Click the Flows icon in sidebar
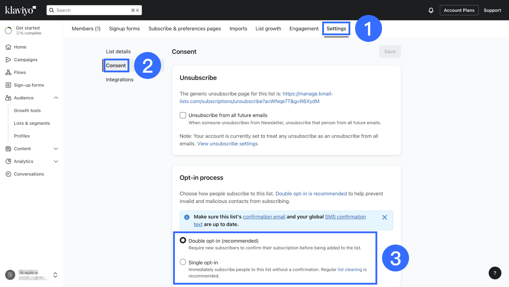509x287 pixels. (8, 72)
